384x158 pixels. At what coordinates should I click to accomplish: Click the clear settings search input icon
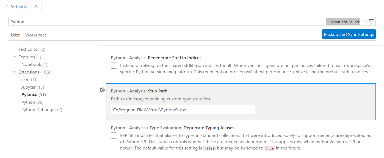pos(364,22)
